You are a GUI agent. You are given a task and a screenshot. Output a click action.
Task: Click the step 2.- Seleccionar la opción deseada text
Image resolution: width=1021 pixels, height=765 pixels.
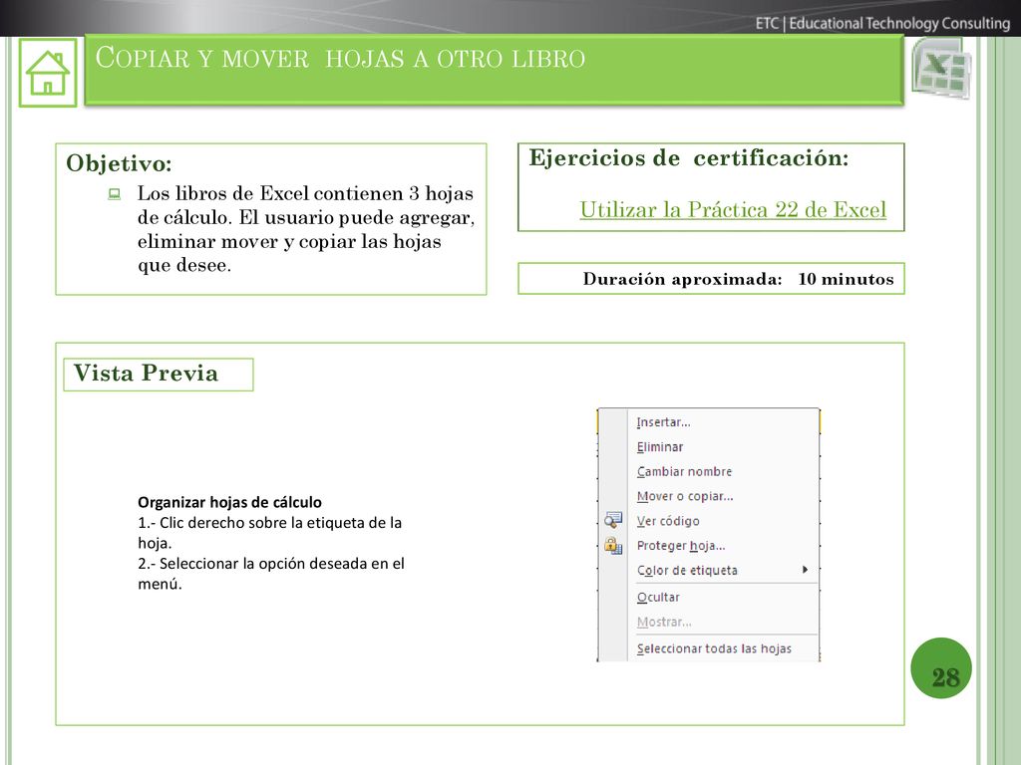coord(271,574)
